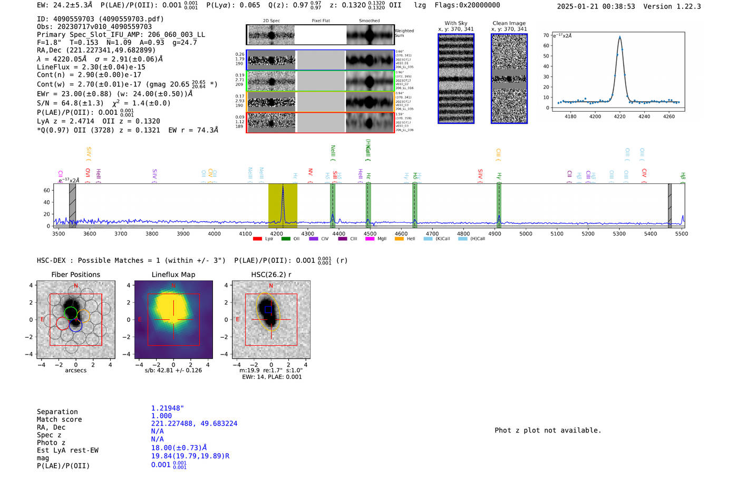The width and height of the screenshot is (738, 502).
Task: Open the Lineflux Map image
Action: pos(173,320)
